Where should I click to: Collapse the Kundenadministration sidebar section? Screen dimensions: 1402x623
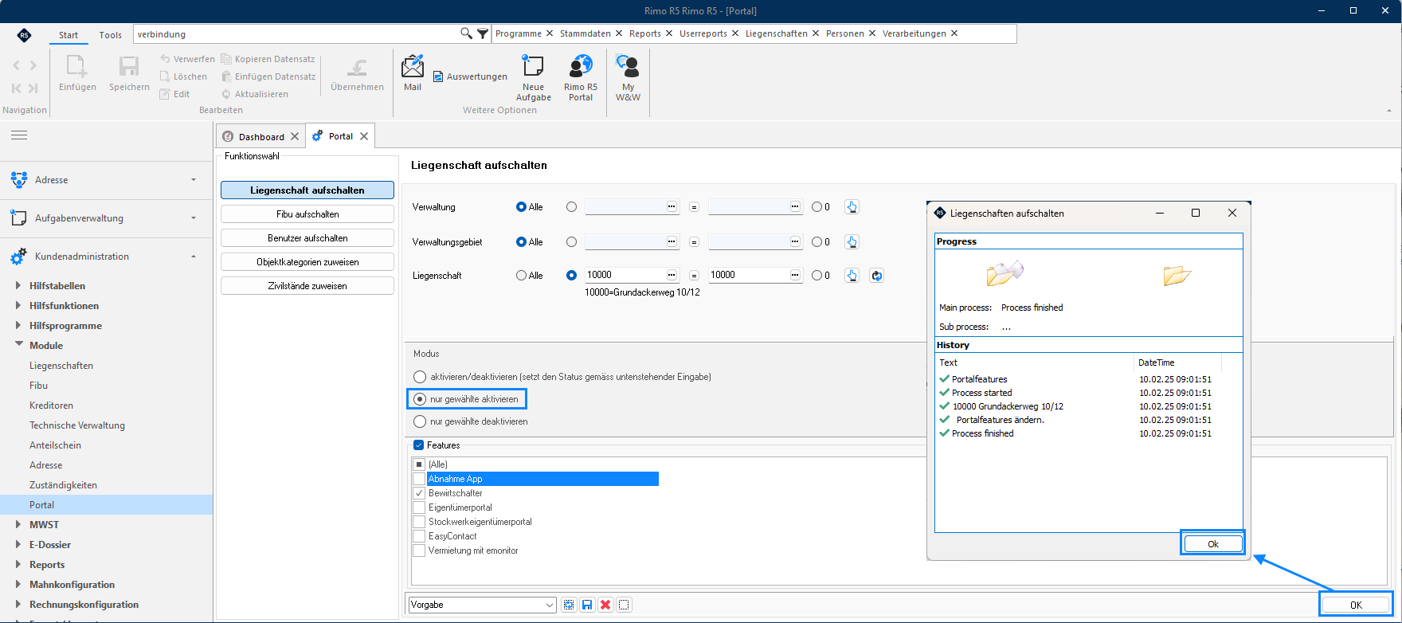106,257
